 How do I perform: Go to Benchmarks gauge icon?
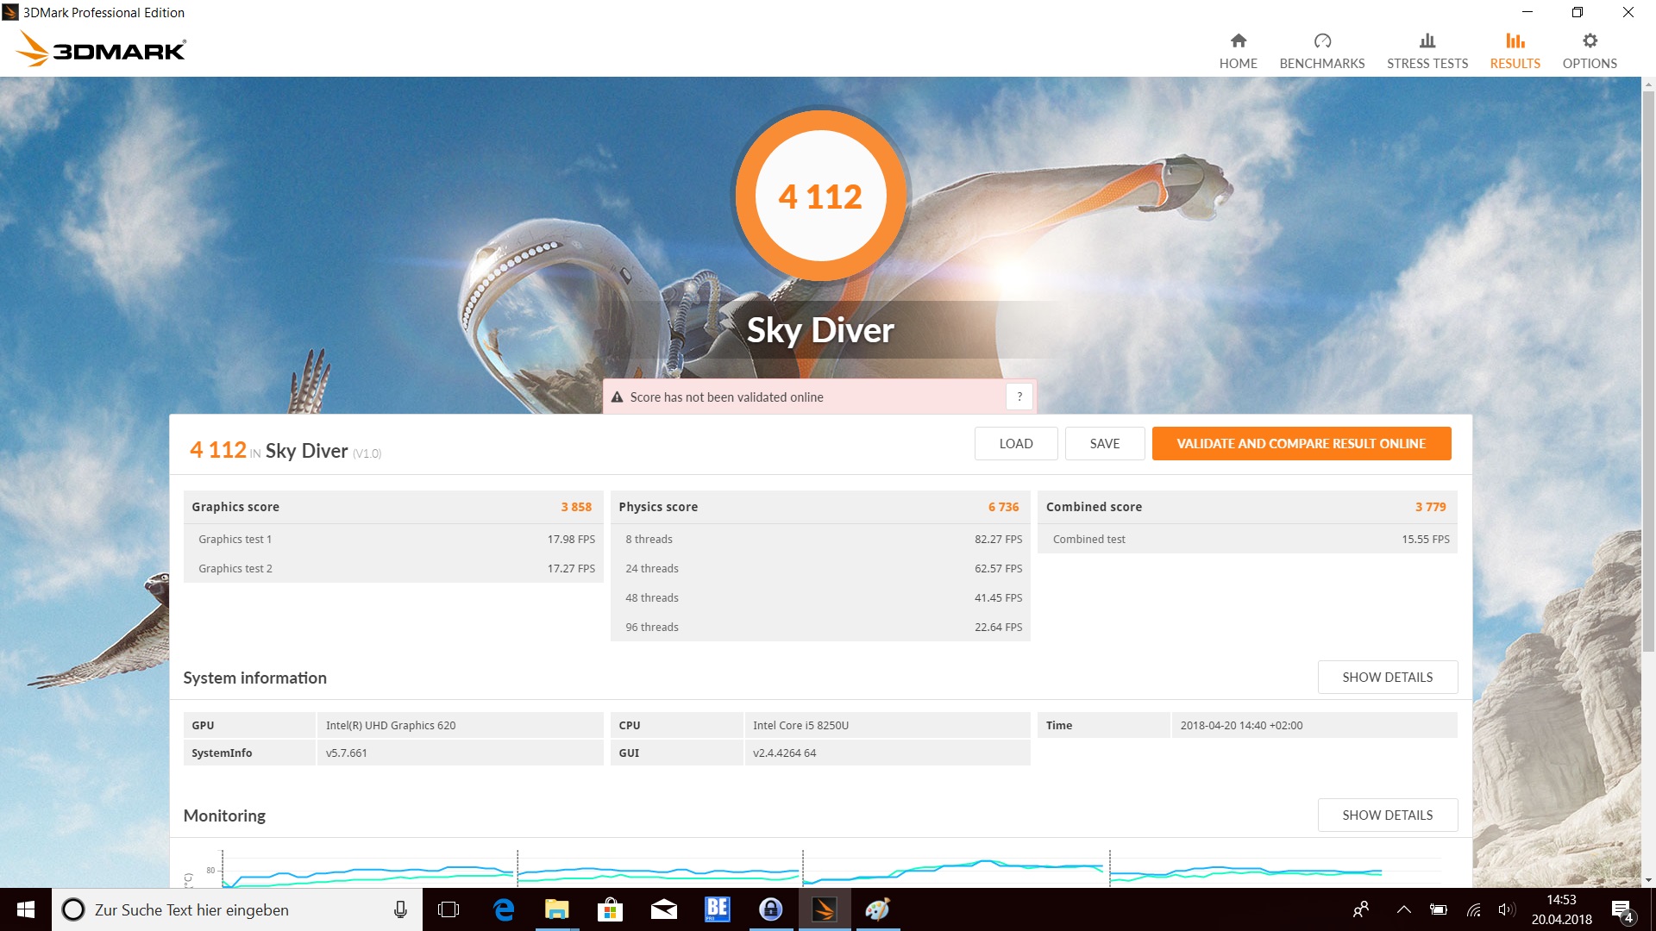(1321, 41)
